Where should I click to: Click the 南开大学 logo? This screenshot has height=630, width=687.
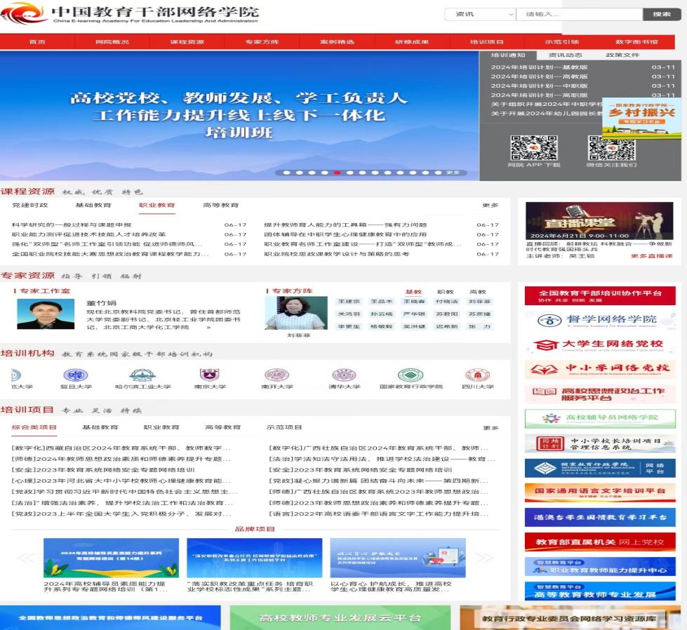tap(276, 375)
